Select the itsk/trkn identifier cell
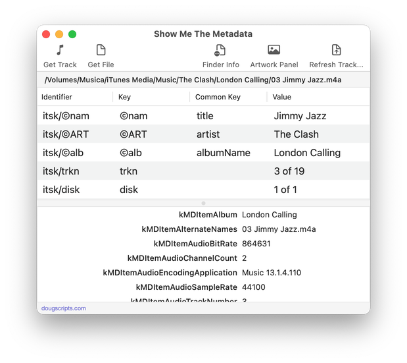Screen dimensions: 407x363 pos(61,171)
